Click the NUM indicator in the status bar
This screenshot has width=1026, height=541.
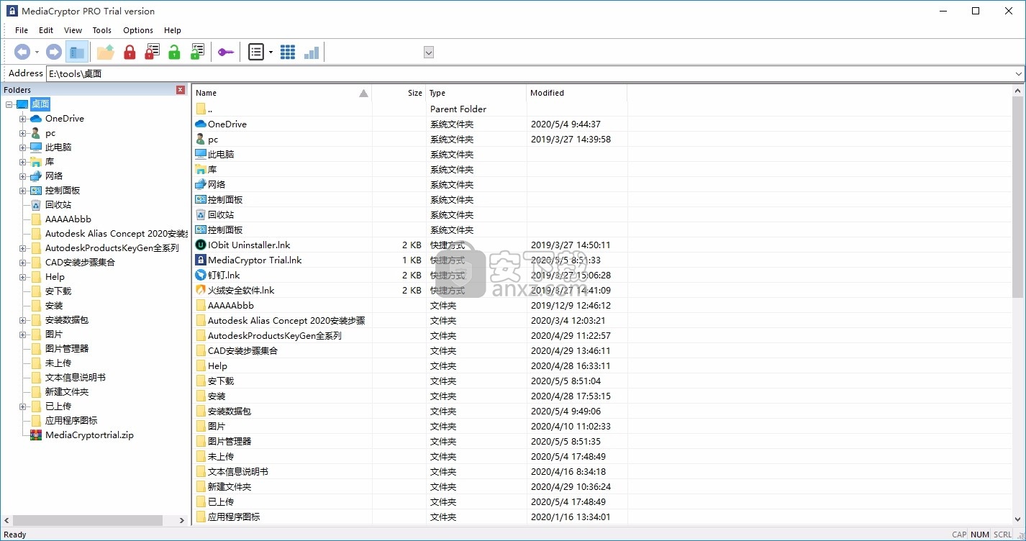(979, 535)
